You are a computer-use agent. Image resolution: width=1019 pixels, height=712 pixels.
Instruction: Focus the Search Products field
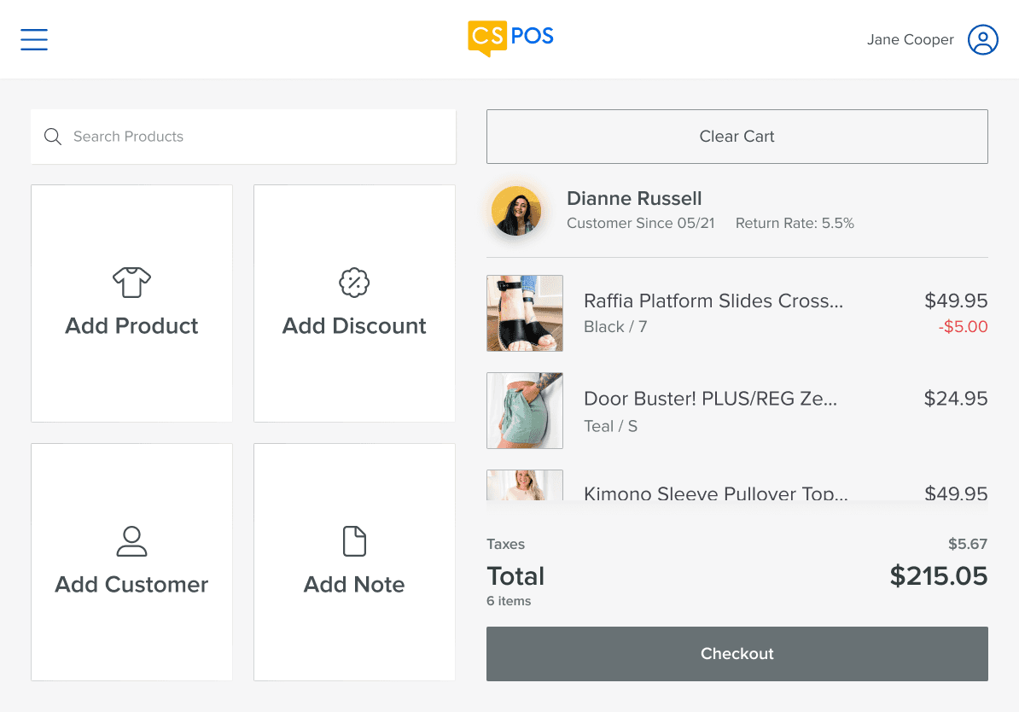click(x=243, y=137)
